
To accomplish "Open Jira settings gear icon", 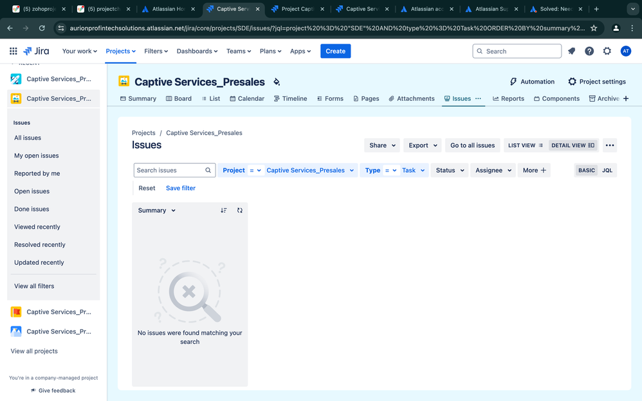I will click(x=607, y=51).
